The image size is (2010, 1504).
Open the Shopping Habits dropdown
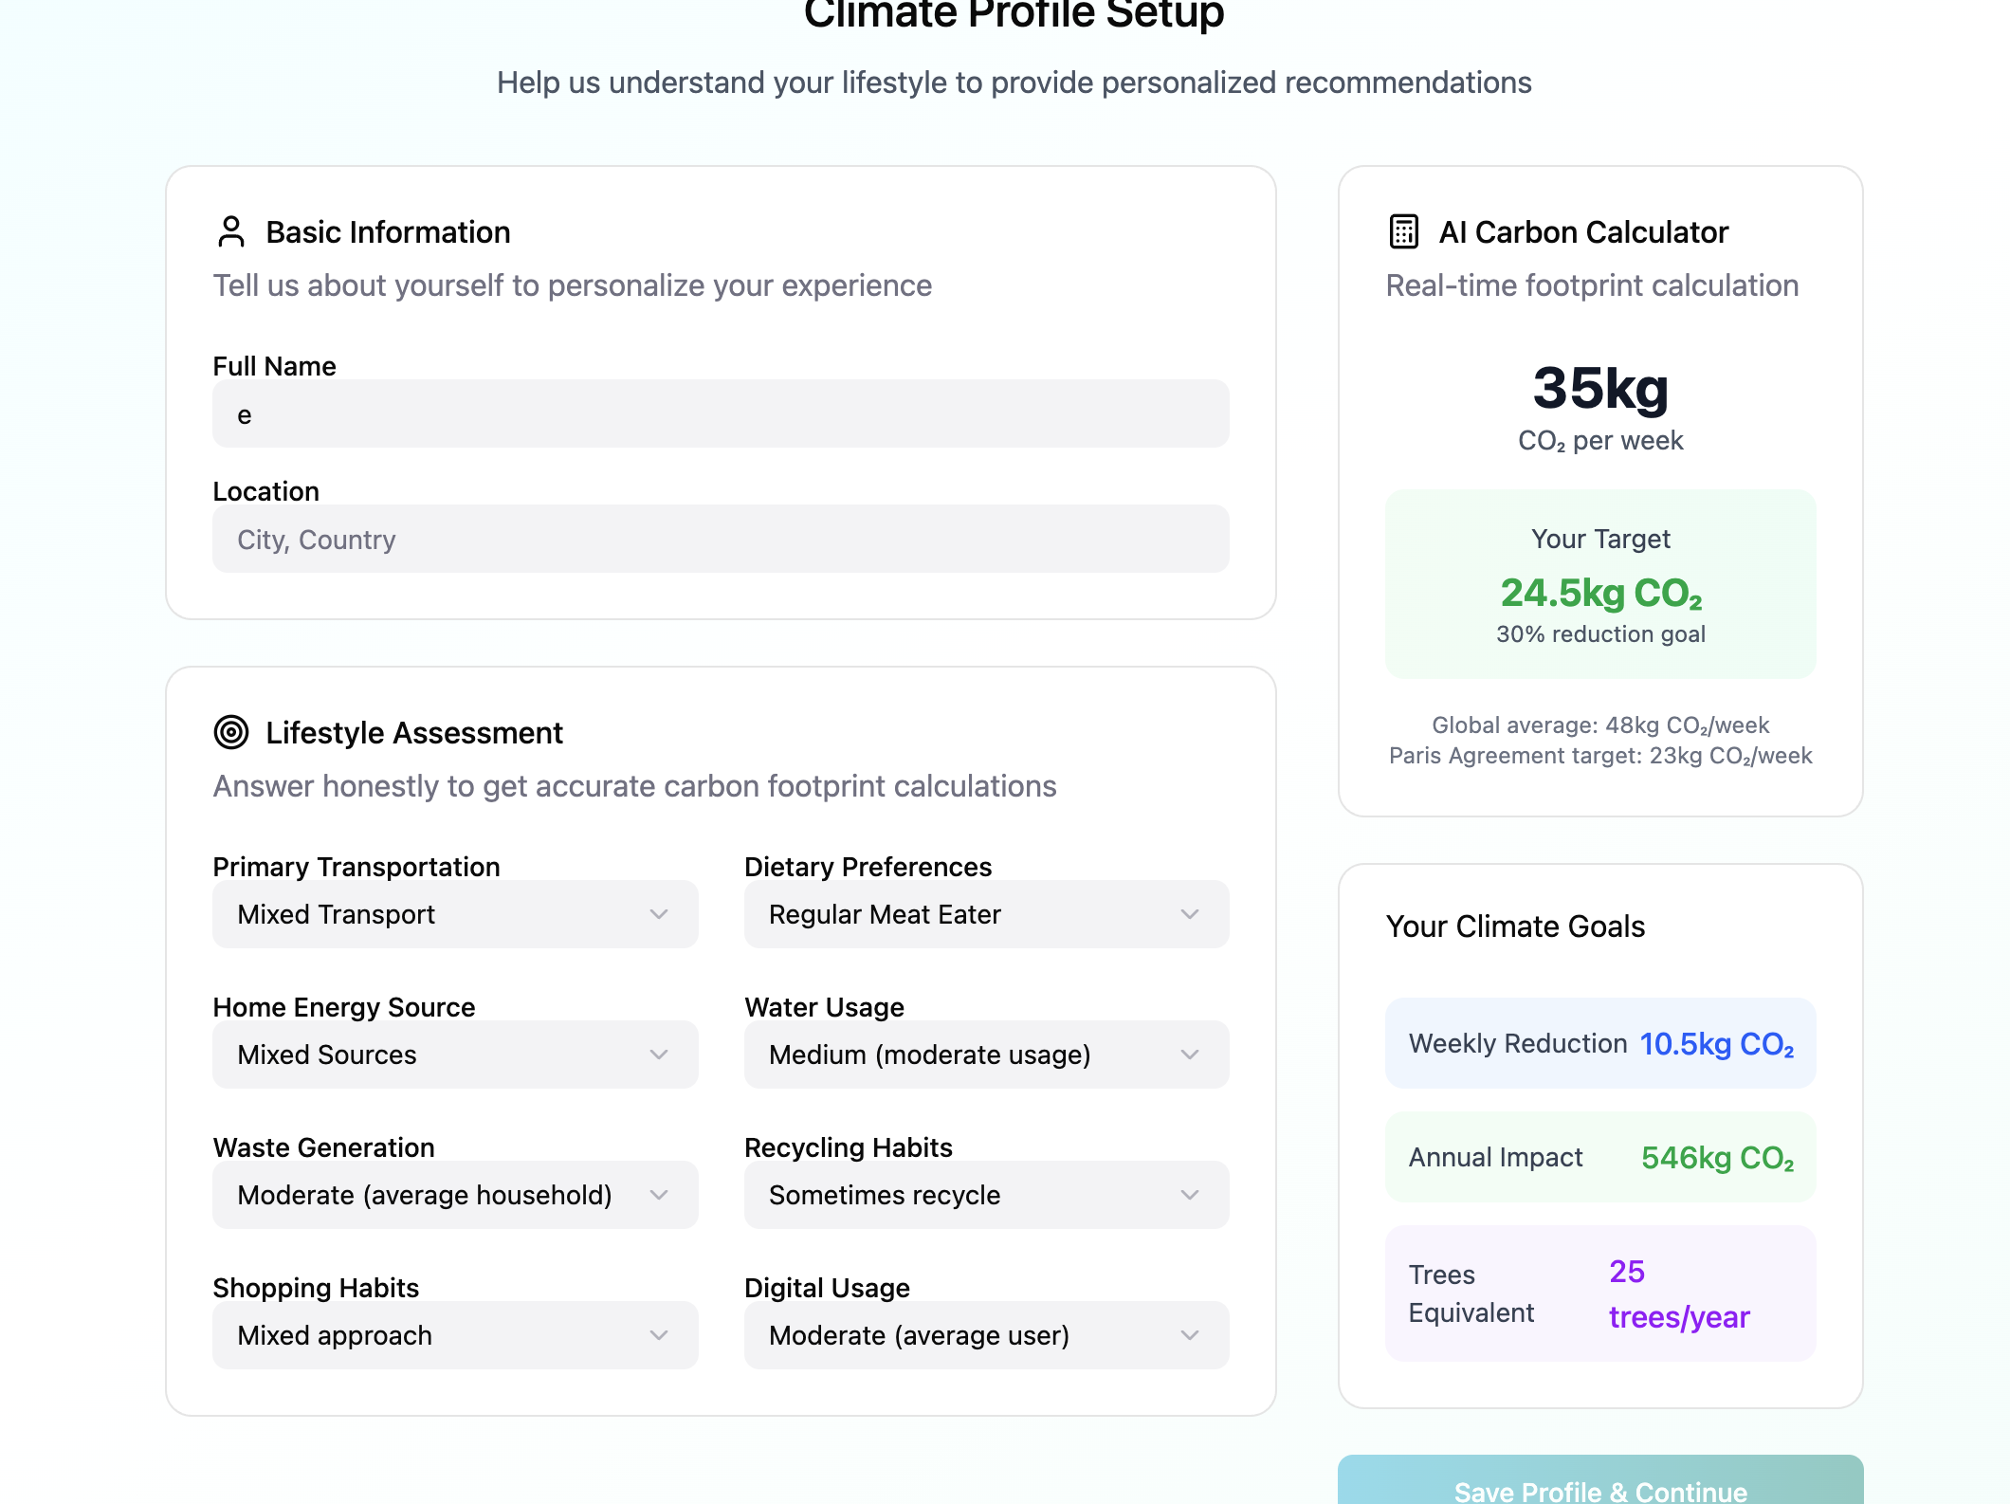coord(455,1335)
